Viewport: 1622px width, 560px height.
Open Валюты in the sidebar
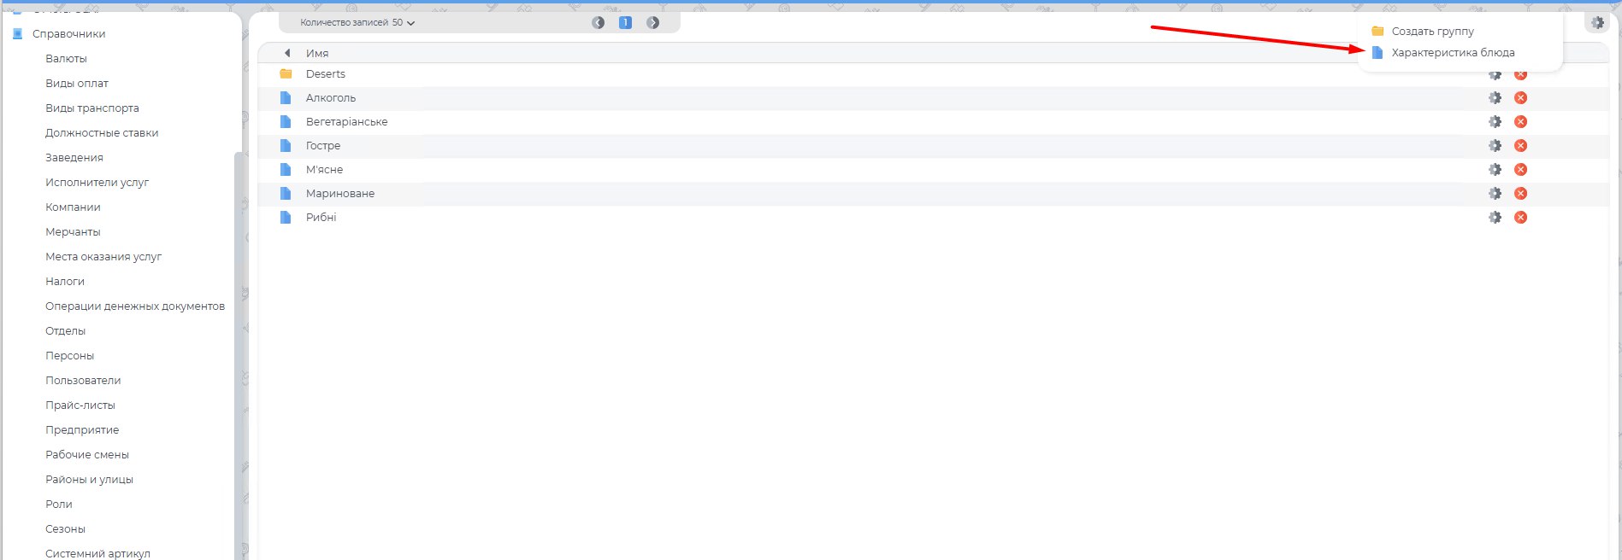pyautogui.click(x=66, y=59)
